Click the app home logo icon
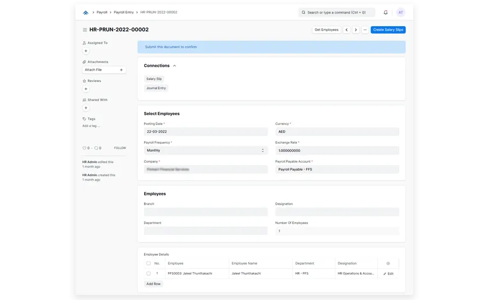 click(x=85, y=12)
